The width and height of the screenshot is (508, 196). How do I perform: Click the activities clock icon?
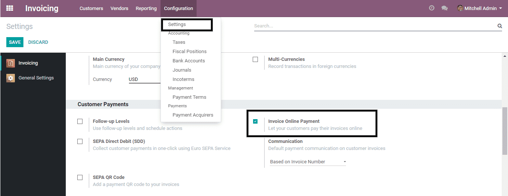pyautogui.click(x=431, y=8)
